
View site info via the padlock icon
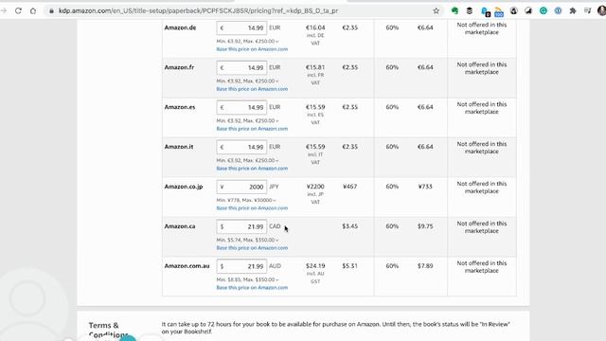pos(51,10)
